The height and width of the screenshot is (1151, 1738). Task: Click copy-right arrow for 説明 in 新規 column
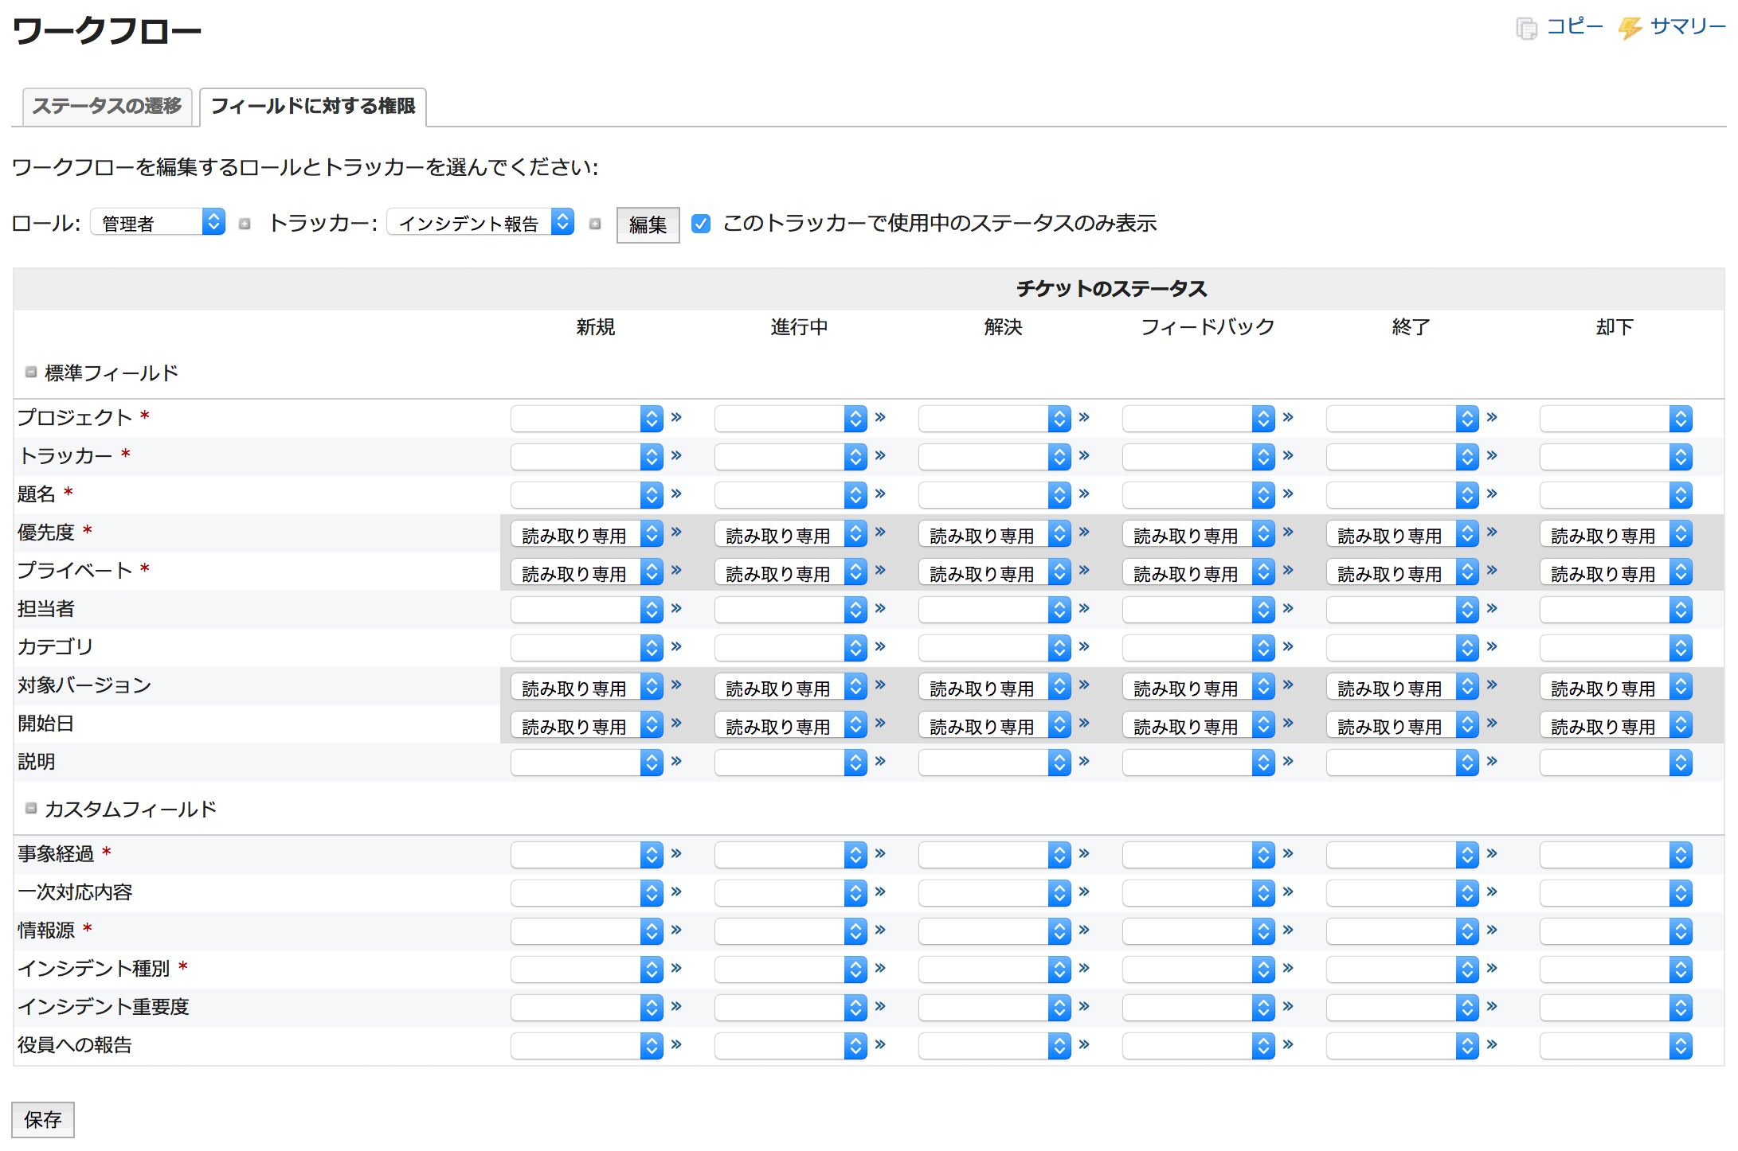point(676,761)
